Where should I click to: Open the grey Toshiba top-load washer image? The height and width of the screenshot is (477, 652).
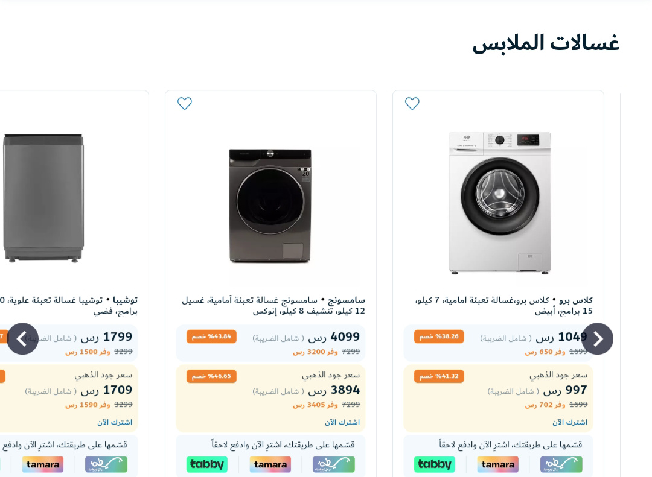point(43,198)
